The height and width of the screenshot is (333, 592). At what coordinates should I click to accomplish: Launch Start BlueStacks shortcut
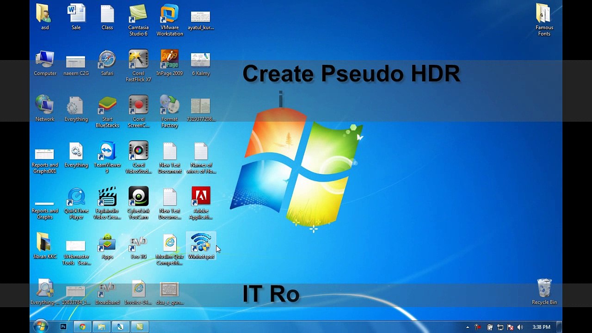click(107, 111)
